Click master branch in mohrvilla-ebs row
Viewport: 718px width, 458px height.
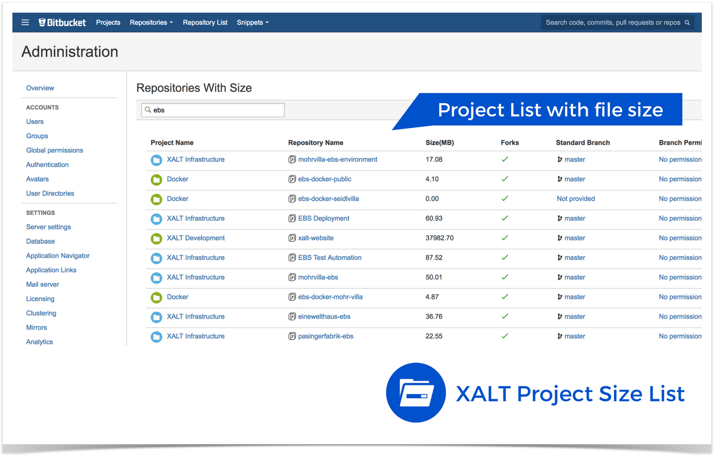[574, 277]
